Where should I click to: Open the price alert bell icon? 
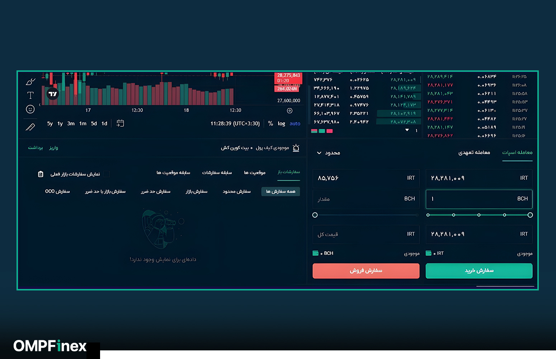(296, 148)
